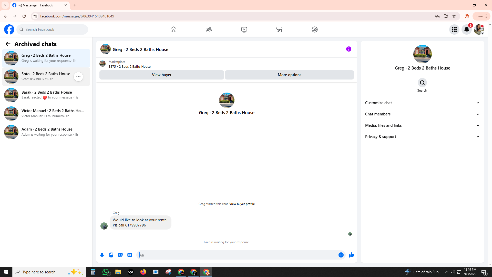Open the account profile picture menu
The height and width of the screenshot is (277, 492).
click(x=479, y=29)
